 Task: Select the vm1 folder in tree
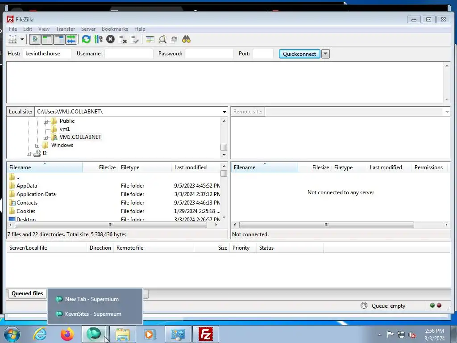point(65,129)
